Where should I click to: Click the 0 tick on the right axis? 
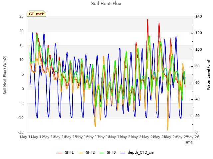point(197,132)
